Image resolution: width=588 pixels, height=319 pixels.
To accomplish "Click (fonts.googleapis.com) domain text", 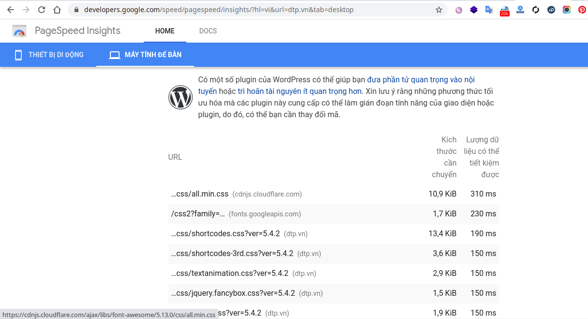I will [x=265, y=214].
